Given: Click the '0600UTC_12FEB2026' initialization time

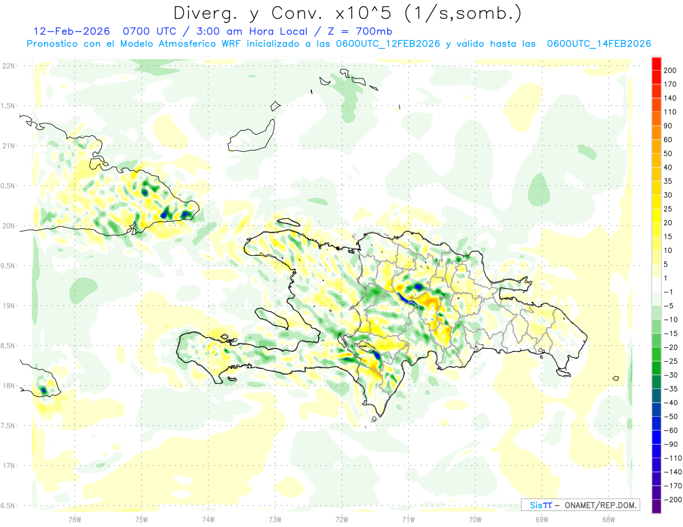Looking at the screenshot, I should (x=388, y=44).
